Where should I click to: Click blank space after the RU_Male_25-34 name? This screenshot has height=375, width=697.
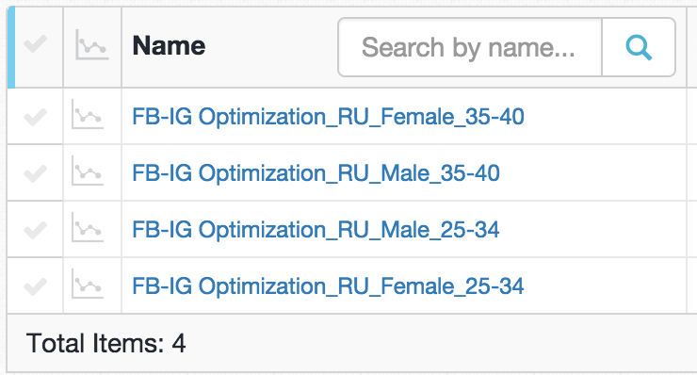pyautogui.click(x=592, y=230)
